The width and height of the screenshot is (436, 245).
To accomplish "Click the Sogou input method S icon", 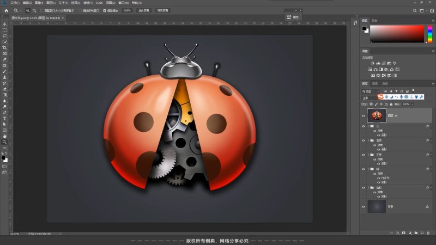I will tap(380, 97).
